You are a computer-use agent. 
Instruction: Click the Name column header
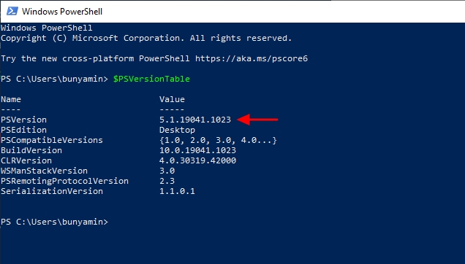tap(11, 99)
